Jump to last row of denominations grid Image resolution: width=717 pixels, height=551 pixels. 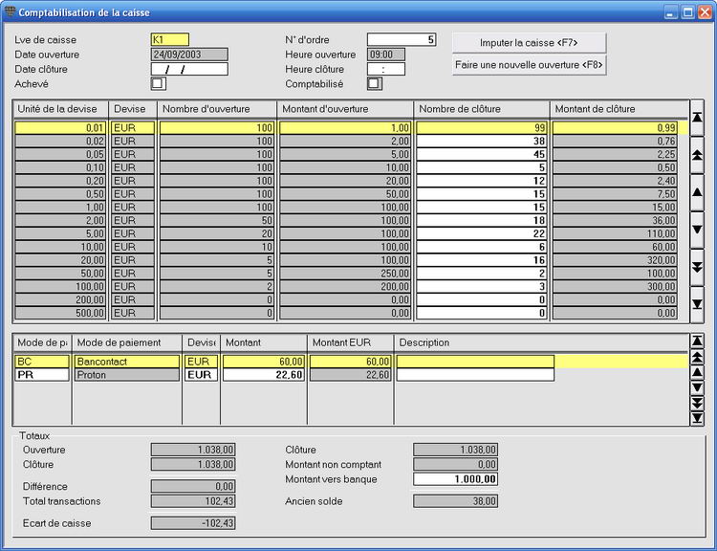(697, 304)
